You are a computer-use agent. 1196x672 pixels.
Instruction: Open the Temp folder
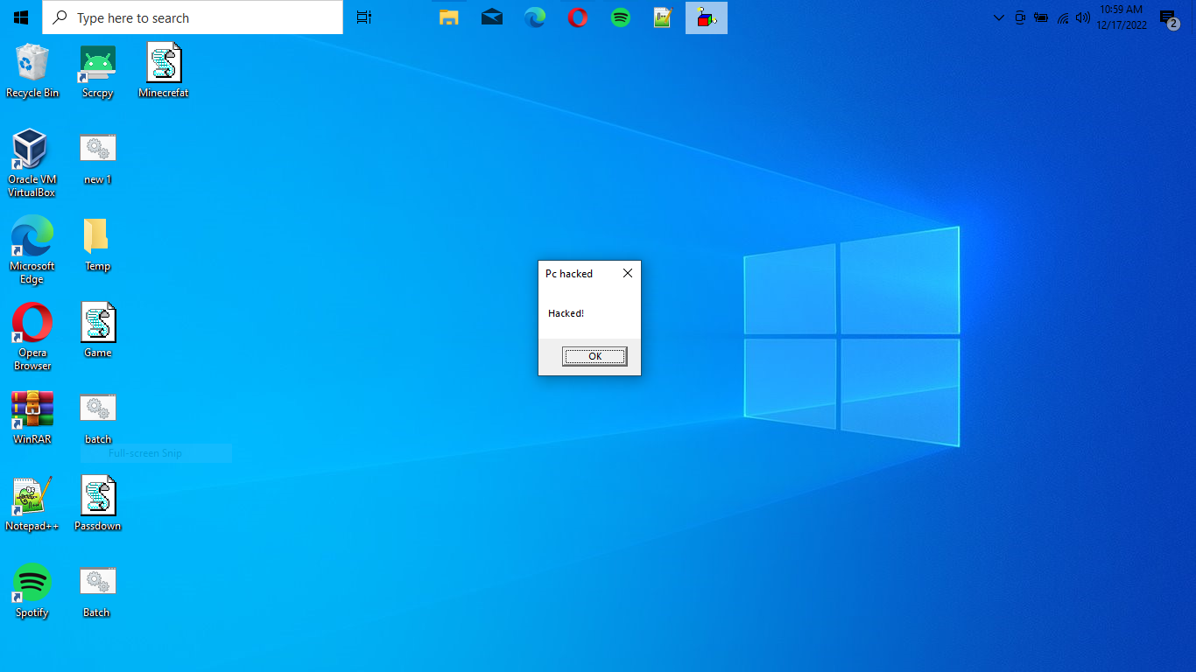pos(97,234)
